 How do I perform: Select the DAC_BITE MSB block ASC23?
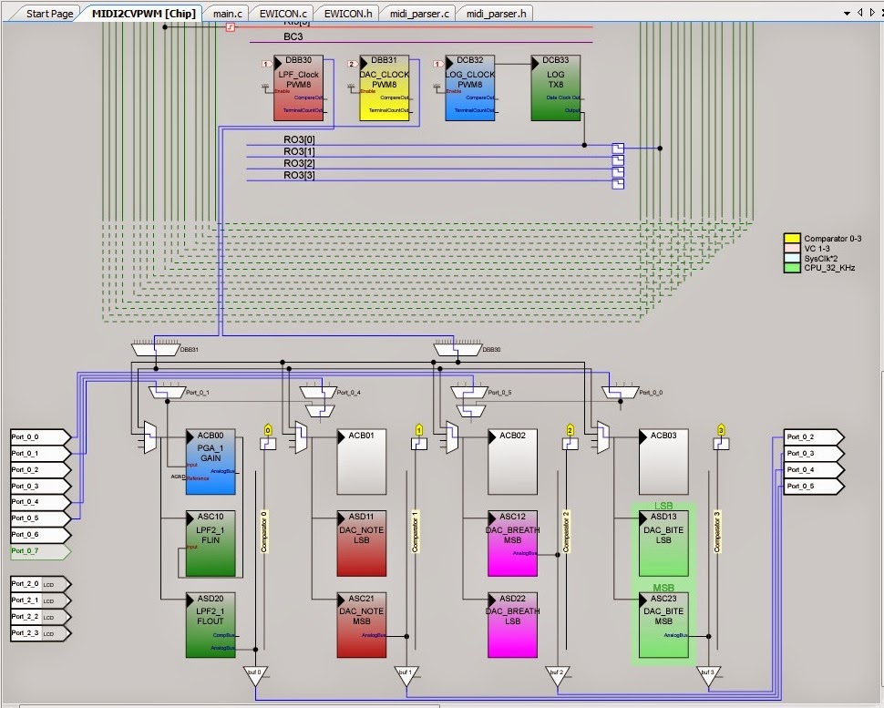tap(663, 624)
